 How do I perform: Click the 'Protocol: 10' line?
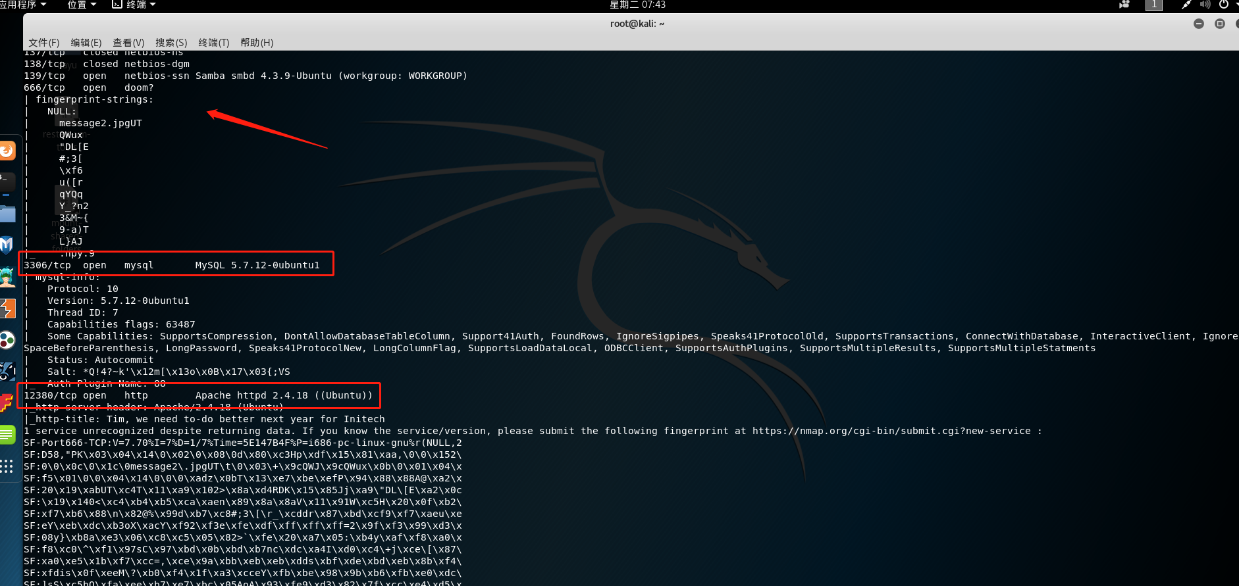click(x=83, y=289)
